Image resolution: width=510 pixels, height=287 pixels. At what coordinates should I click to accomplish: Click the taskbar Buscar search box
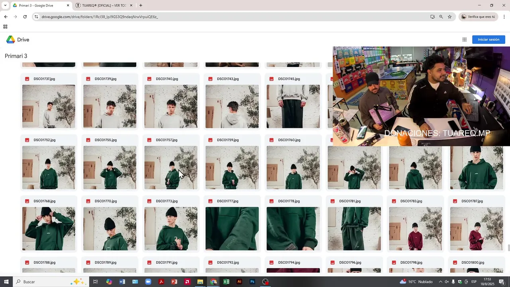click(51, 282)
